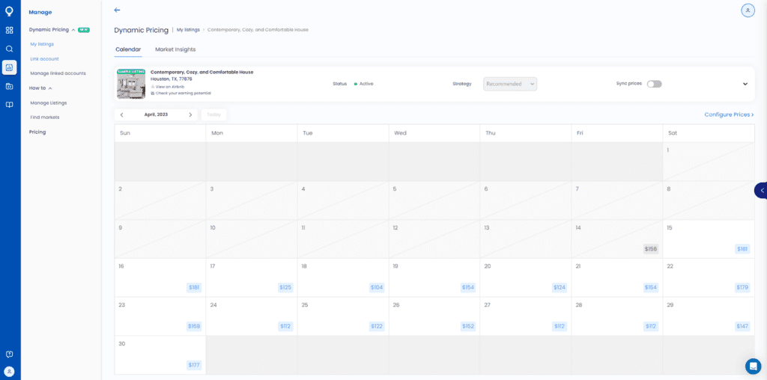Click the help chat icon at sidebar bottom
The width and height of the screenshot is (767, 380).
coord(9,354)
